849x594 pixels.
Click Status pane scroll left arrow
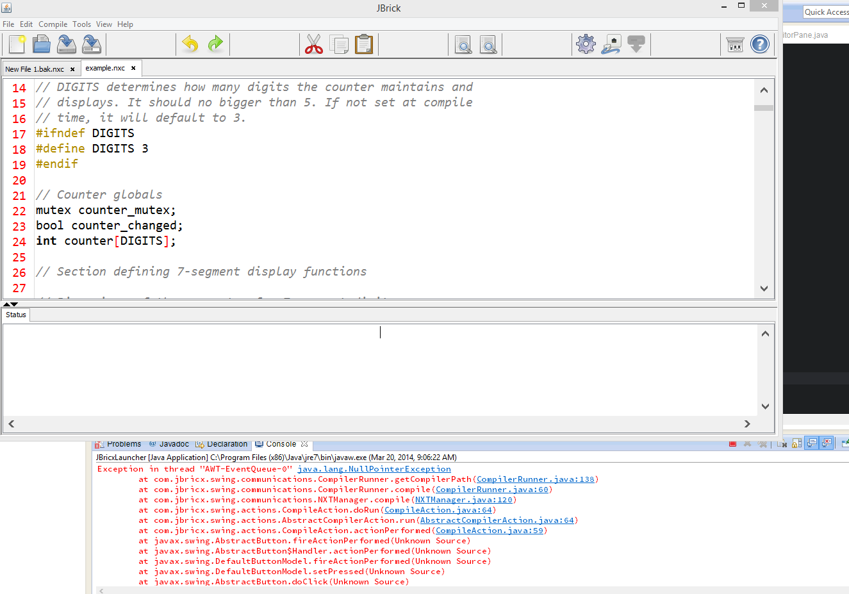[11, 424]
